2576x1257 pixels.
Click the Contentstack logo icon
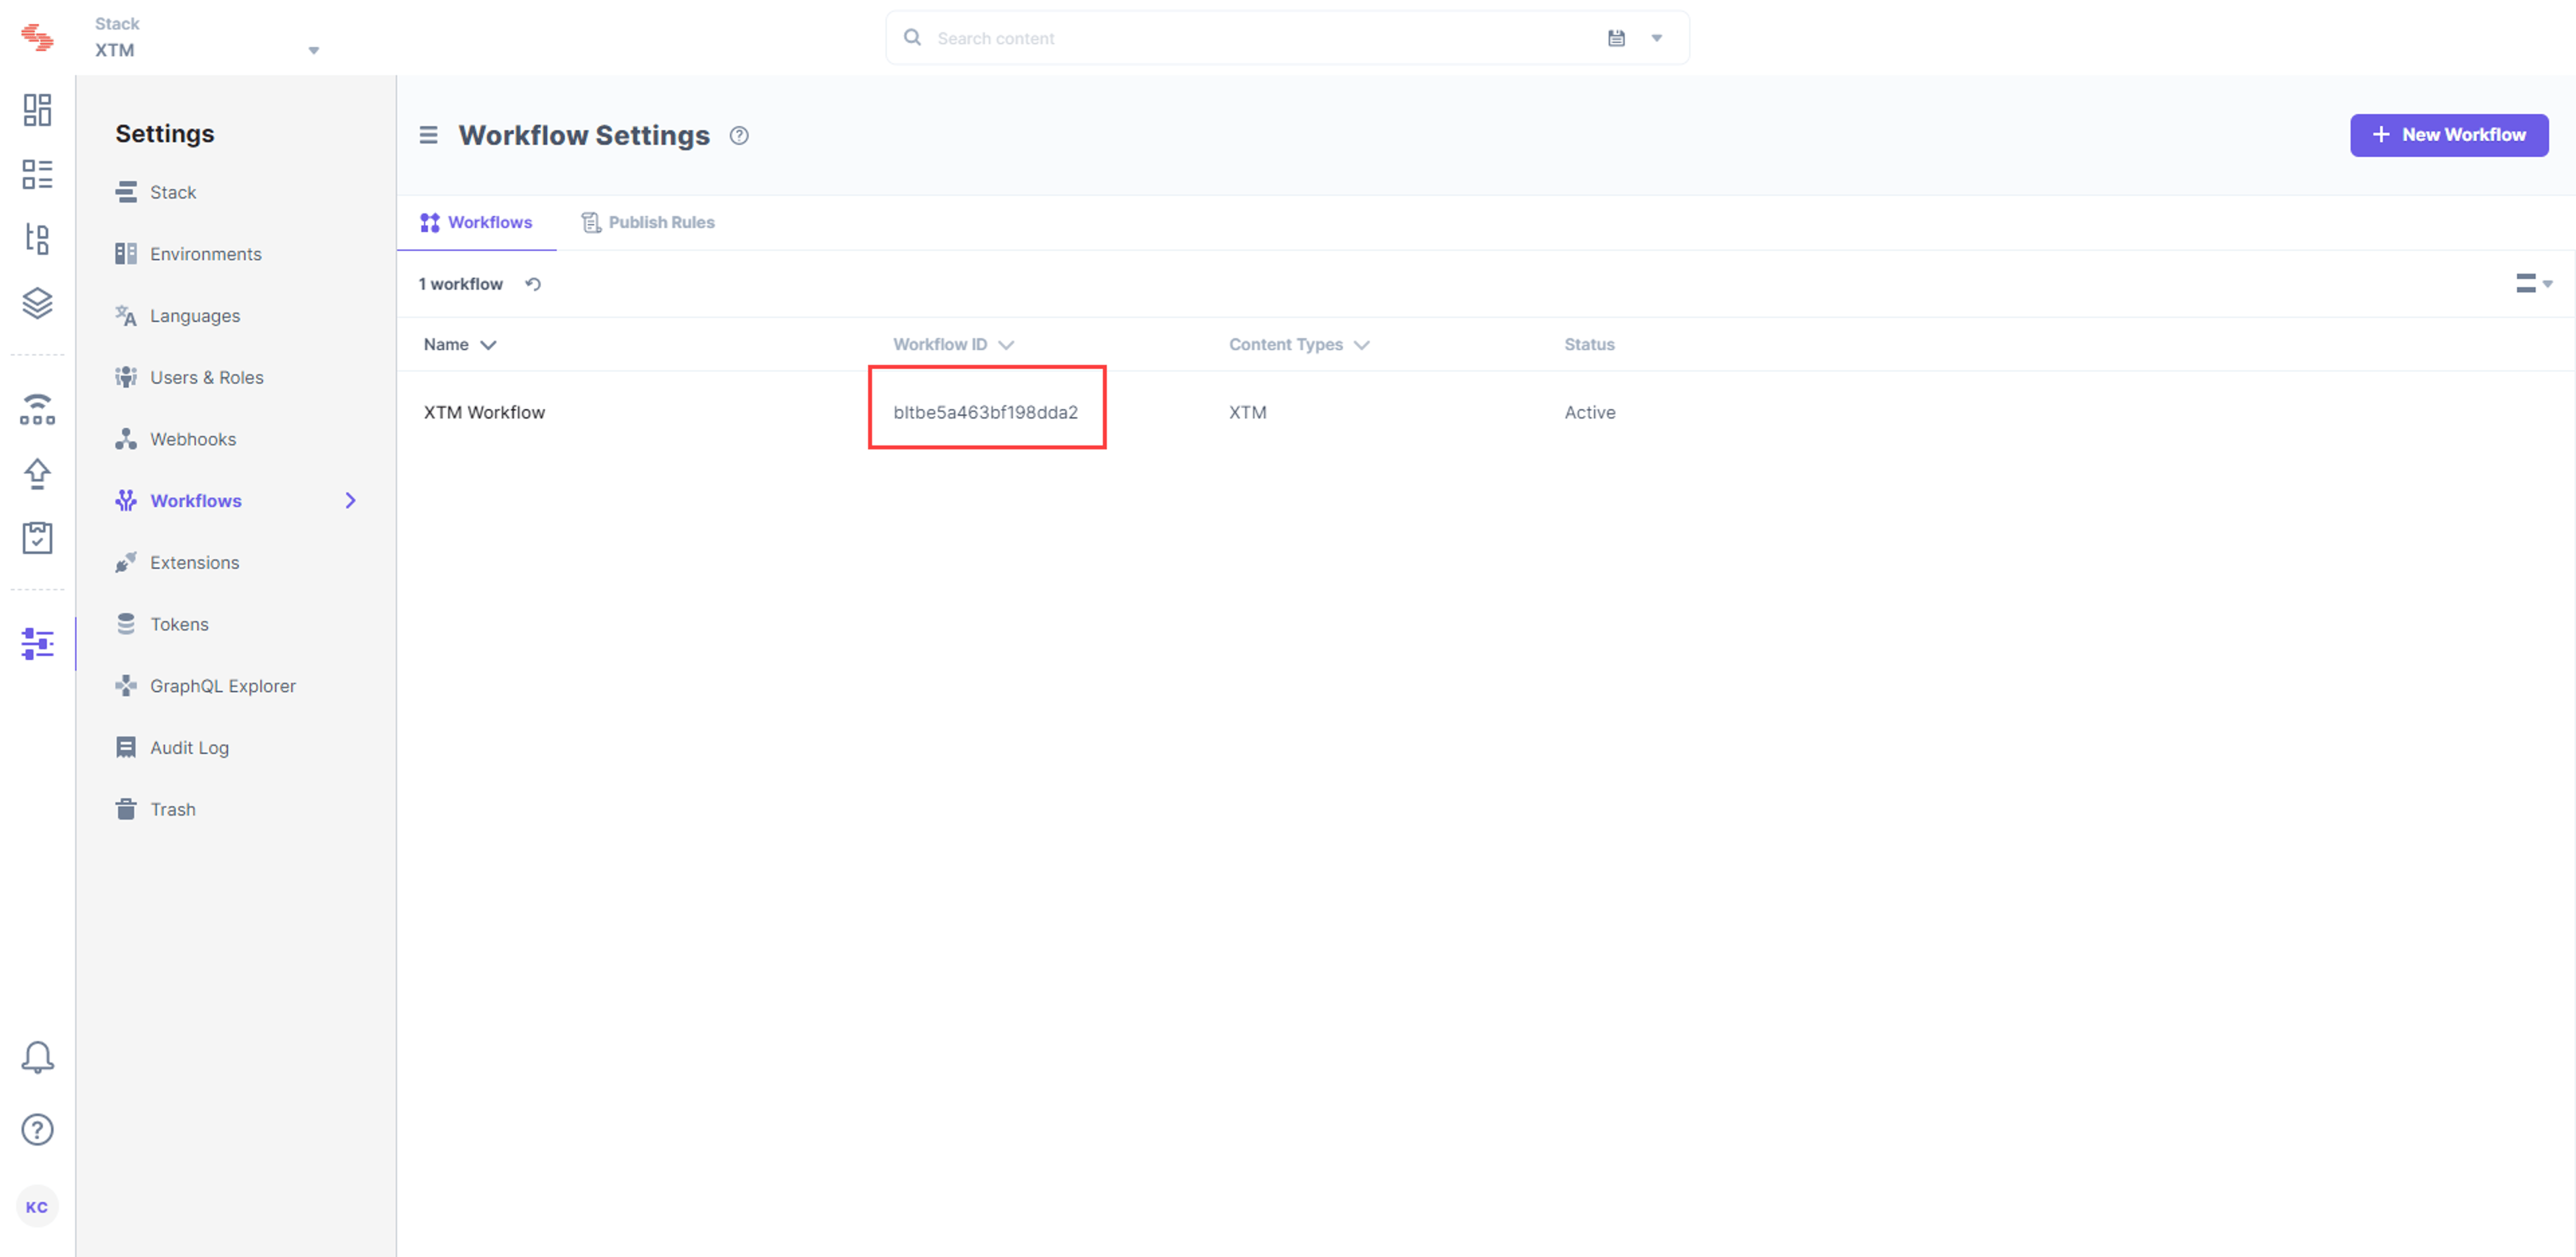click(37, 37)
